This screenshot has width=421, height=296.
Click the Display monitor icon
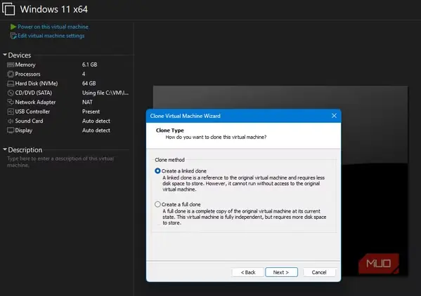[11, 130]
